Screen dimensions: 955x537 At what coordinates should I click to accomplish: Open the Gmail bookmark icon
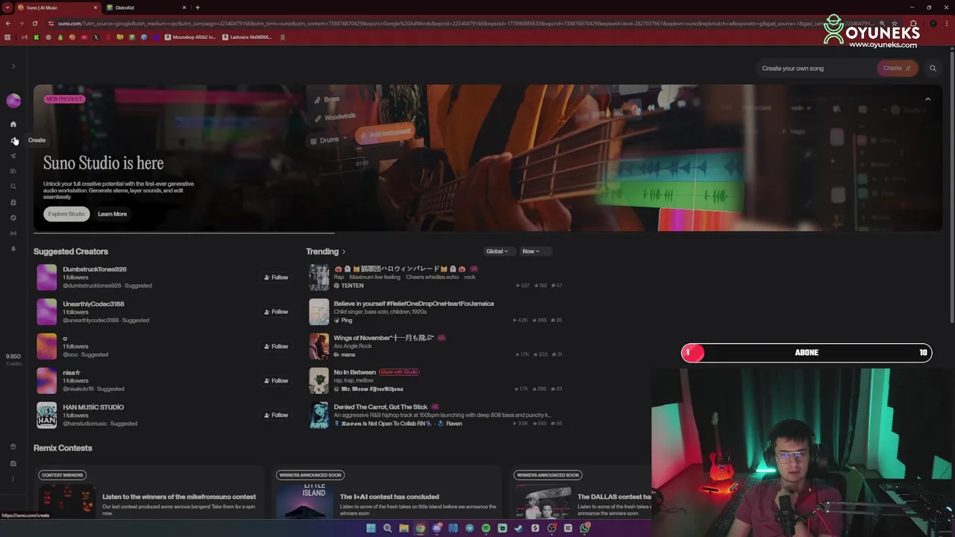24,37
